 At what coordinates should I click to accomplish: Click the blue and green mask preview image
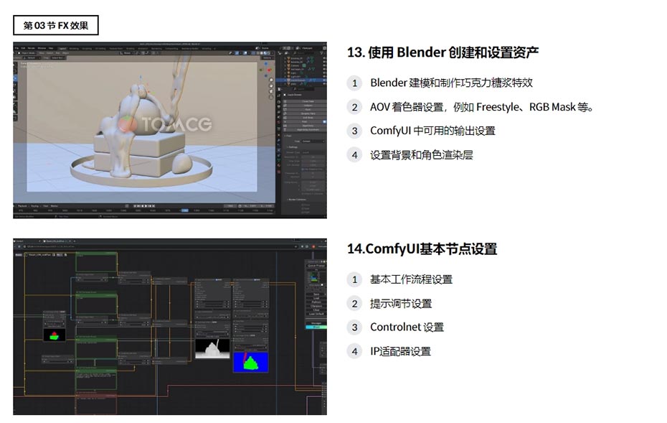pos(251,362)
